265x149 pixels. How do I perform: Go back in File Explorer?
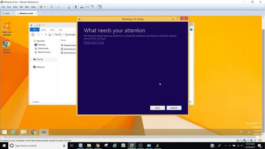(33, 35)
